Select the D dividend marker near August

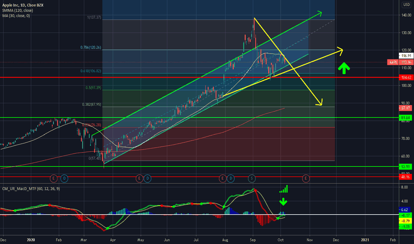(231, 179)
